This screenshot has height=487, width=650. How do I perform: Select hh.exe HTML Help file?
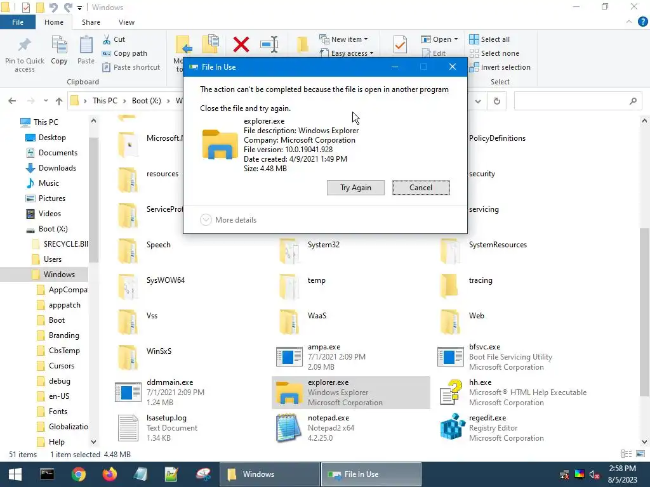tap(513, 393)
